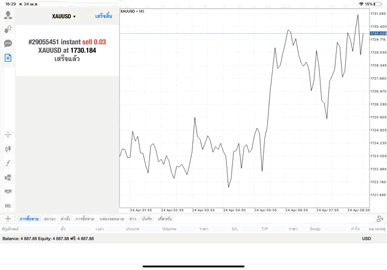Select the 1730.029 price line label
Viewport: 387px width, 270px height.
378,33
